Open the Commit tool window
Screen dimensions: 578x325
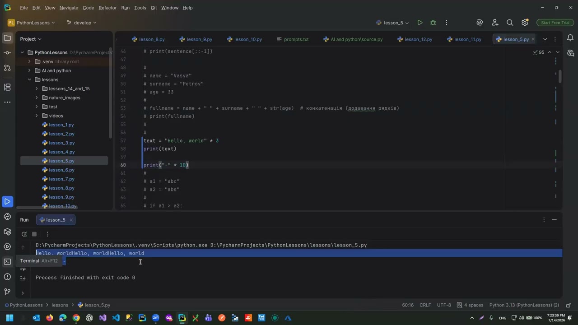(x=7, y=53)
